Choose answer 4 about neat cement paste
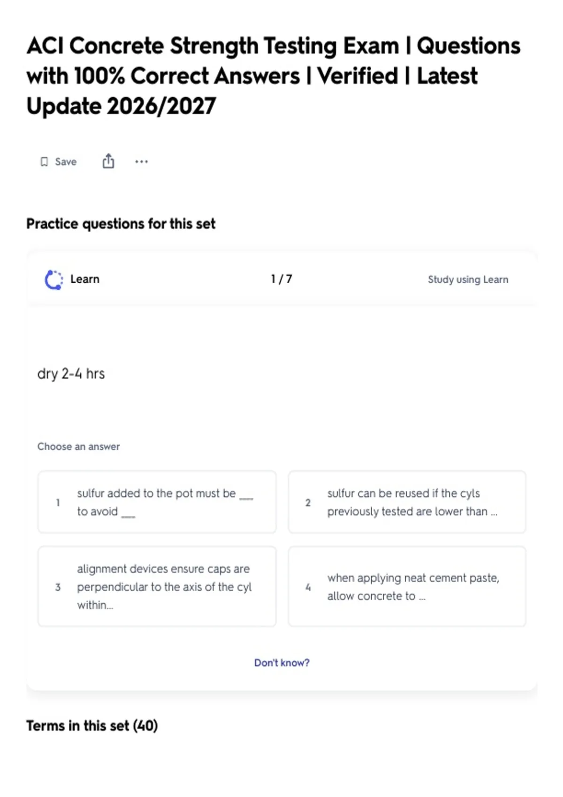The image size is (563, 797). [407, 586]
